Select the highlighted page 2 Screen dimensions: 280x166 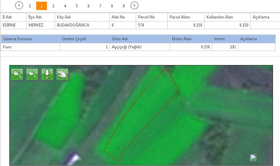point(42,6)
